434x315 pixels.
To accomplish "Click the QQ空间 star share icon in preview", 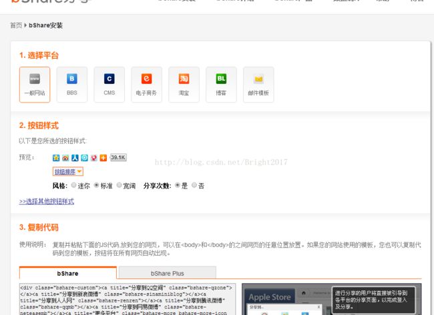I will click(56, 158).
